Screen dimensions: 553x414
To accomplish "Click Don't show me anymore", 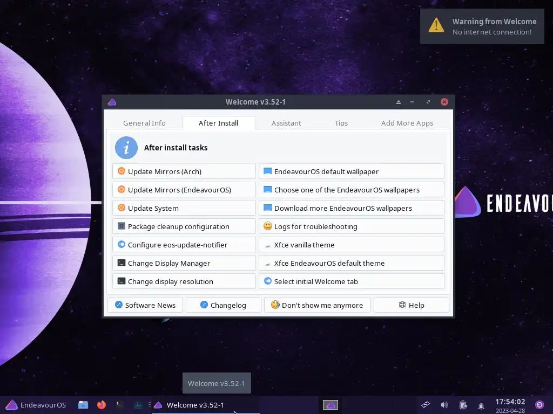I will point(318,305).
